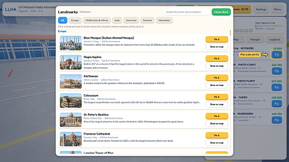
Task: Click the landmark search input field
Action: tap(187, 12)
